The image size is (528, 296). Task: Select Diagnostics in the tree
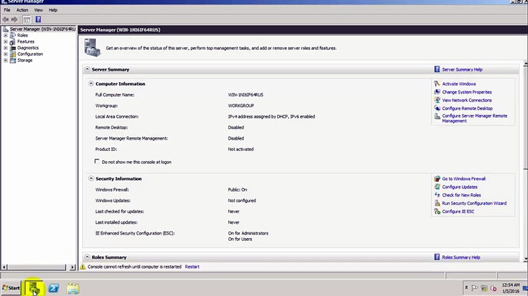(x=28, y=48)
